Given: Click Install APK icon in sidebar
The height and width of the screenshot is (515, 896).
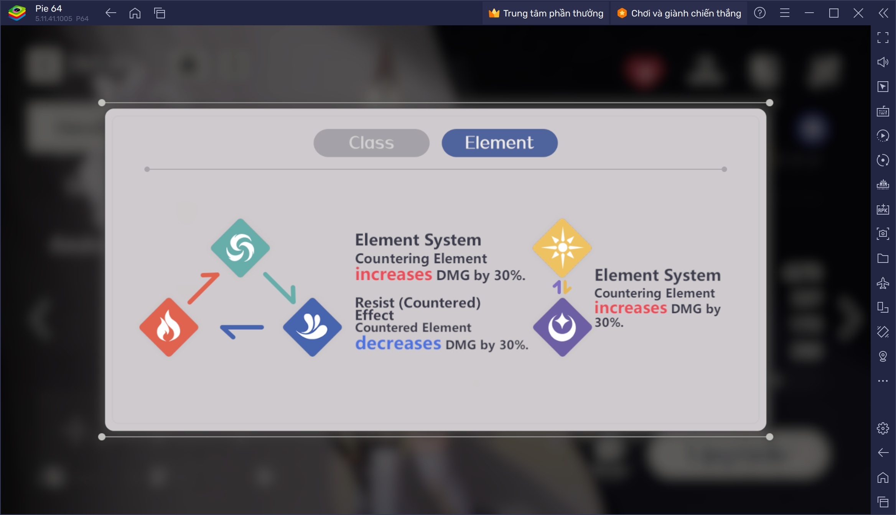Looking at the screenshot, I should 883,209.
